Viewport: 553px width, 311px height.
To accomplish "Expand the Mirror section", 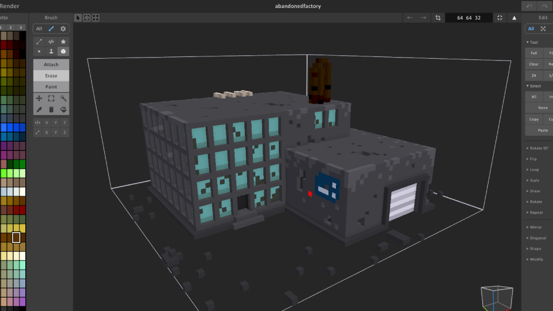I will pos(536,227).
